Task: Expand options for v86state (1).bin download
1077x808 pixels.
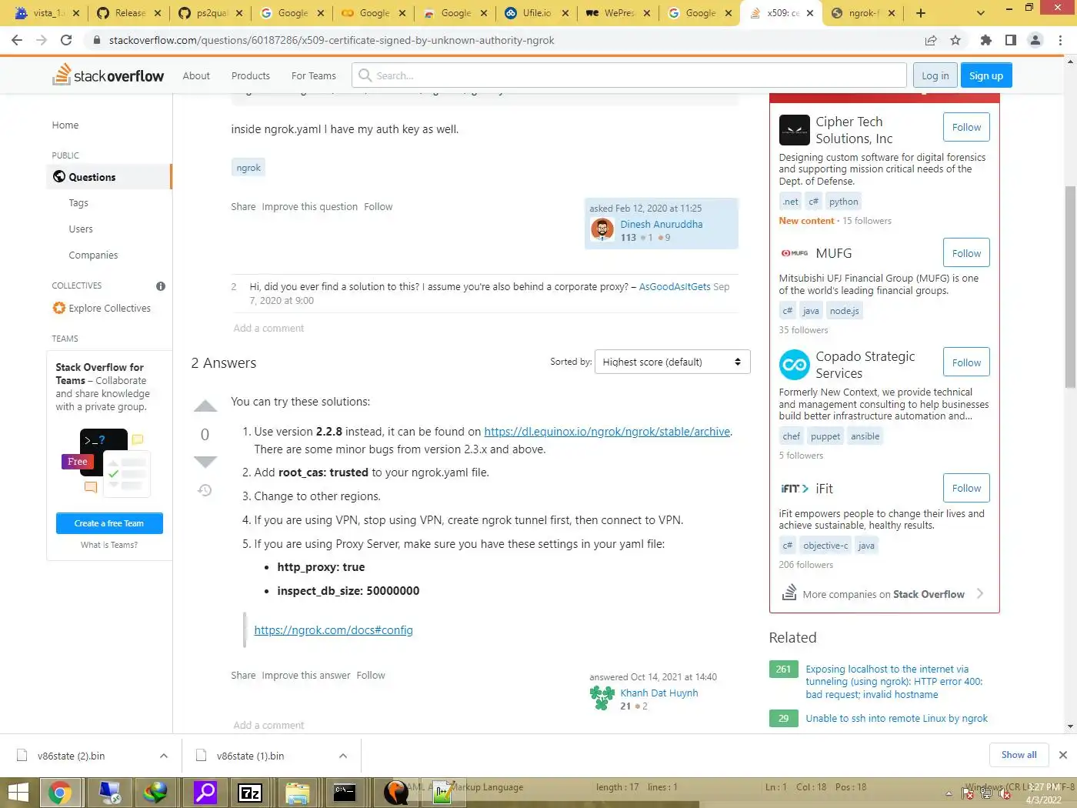Action: coord(343,756)
